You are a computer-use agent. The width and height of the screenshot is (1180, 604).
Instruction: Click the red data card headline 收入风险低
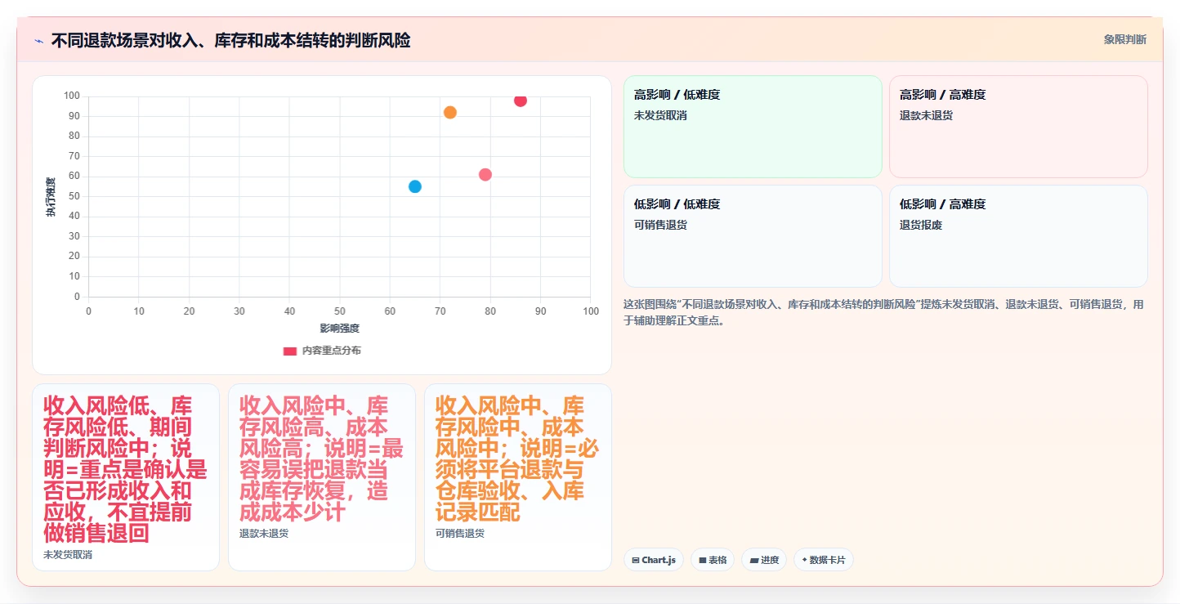(x=126, y=470)
